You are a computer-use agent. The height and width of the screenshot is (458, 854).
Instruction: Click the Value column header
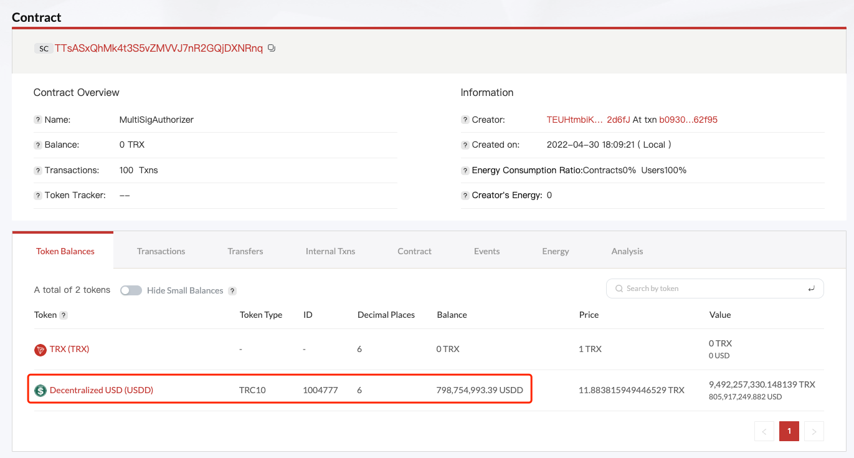click(720, 315)
